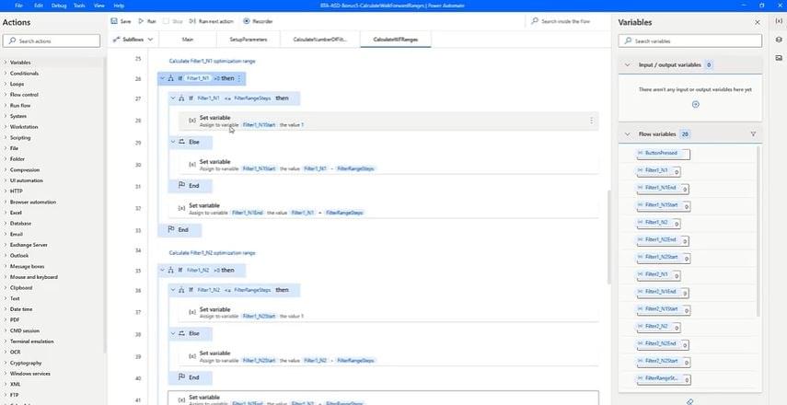Click the Search variables field
The height and width of the screenshot is (405, 787).
click(690, 41)
